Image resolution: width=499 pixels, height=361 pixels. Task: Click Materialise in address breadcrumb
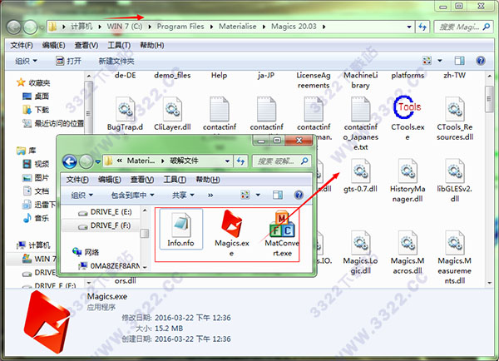[x=237, y=27]
